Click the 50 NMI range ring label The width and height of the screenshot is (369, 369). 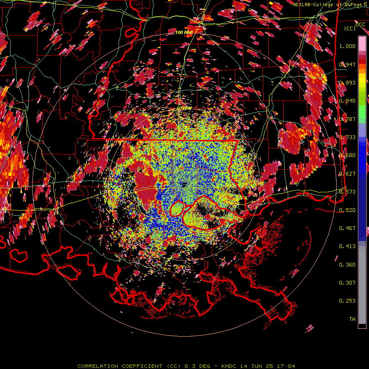pos(184,108)
